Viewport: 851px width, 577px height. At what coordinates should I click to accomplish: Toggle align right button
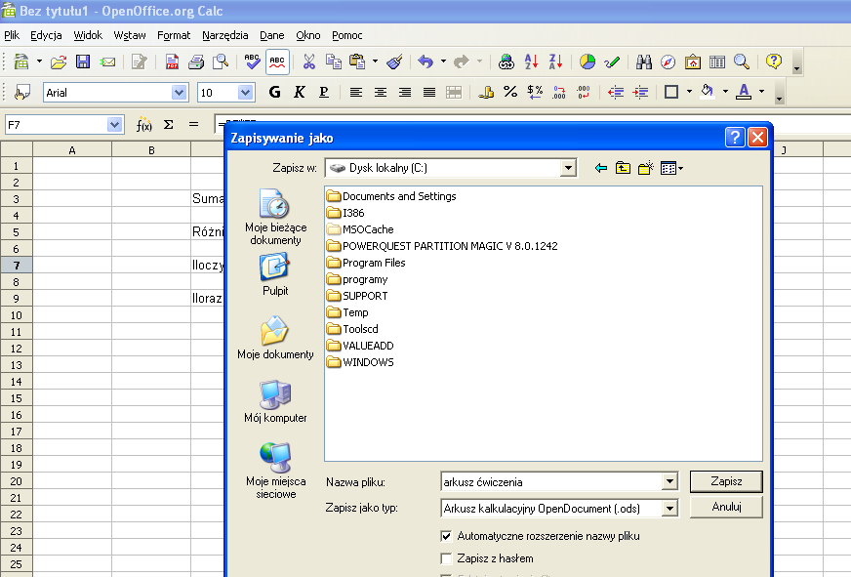[x=404, y=93]
